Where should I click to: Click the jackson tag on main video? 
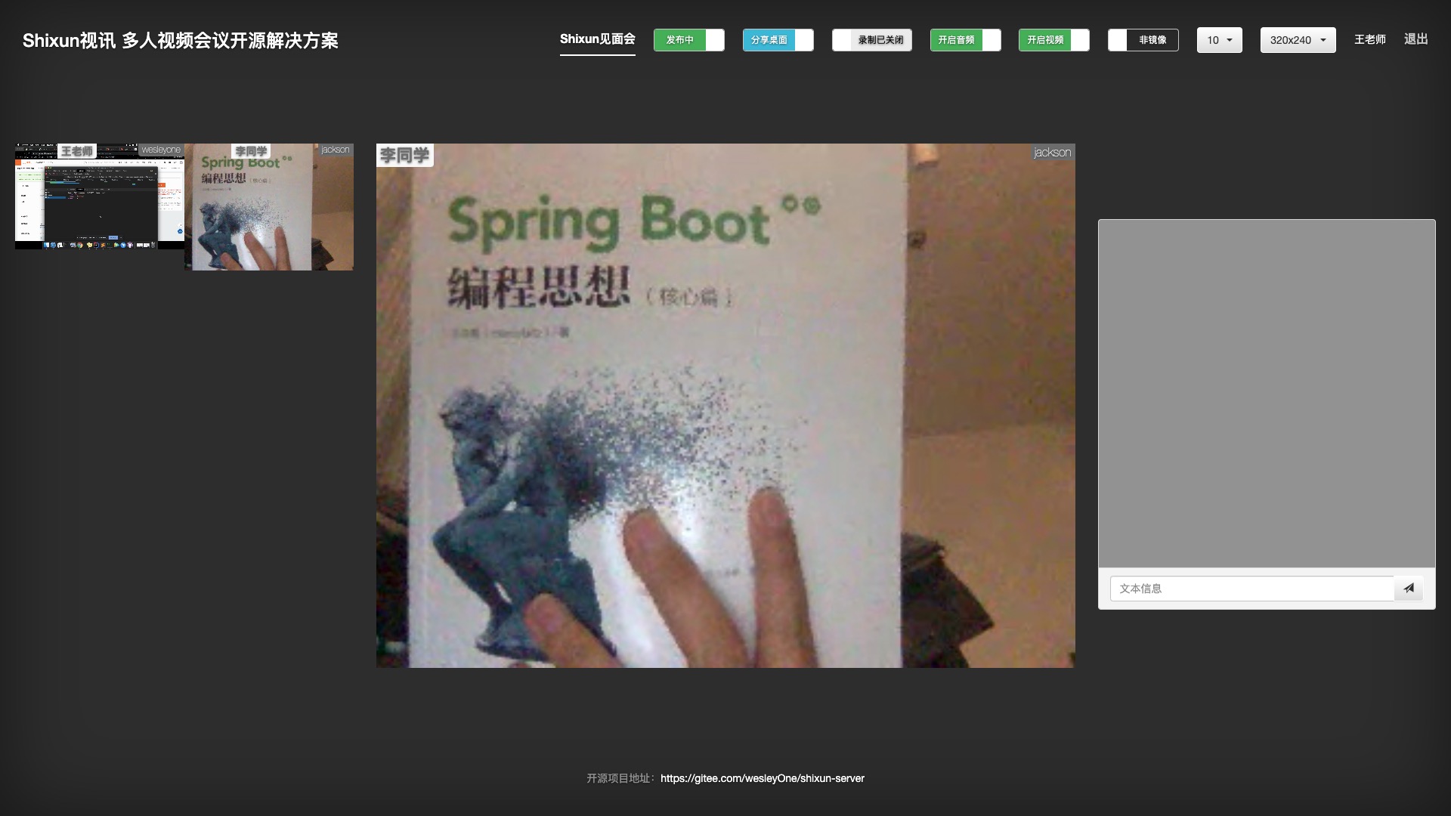coord(1052,153)
